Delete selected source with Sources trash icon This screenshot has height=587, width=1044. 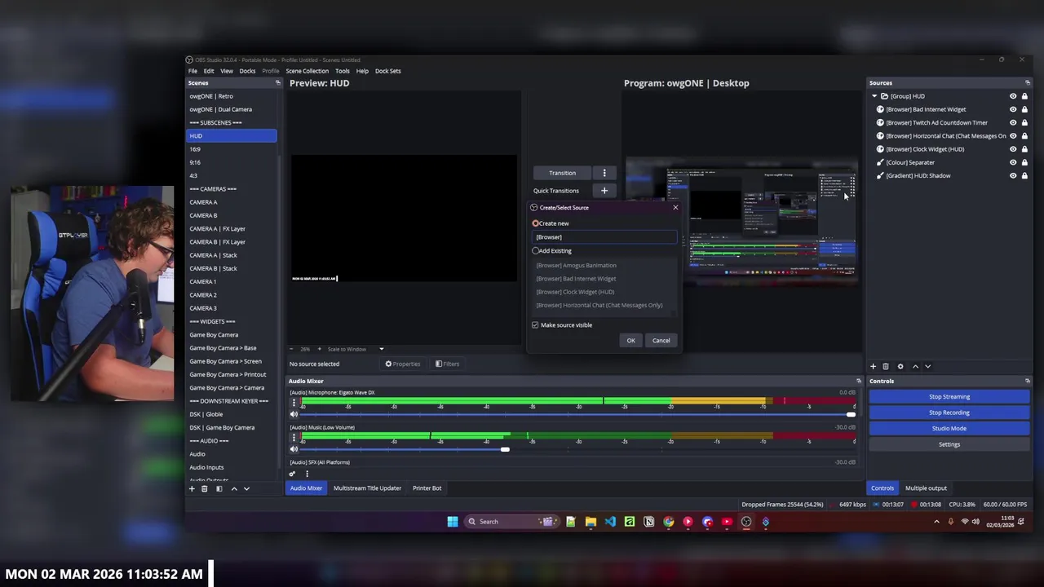point(886,367)
